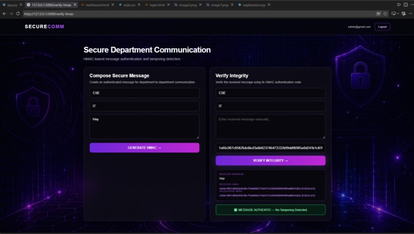
Task: Close the login.html tab
Action: (x=168, y=5)
